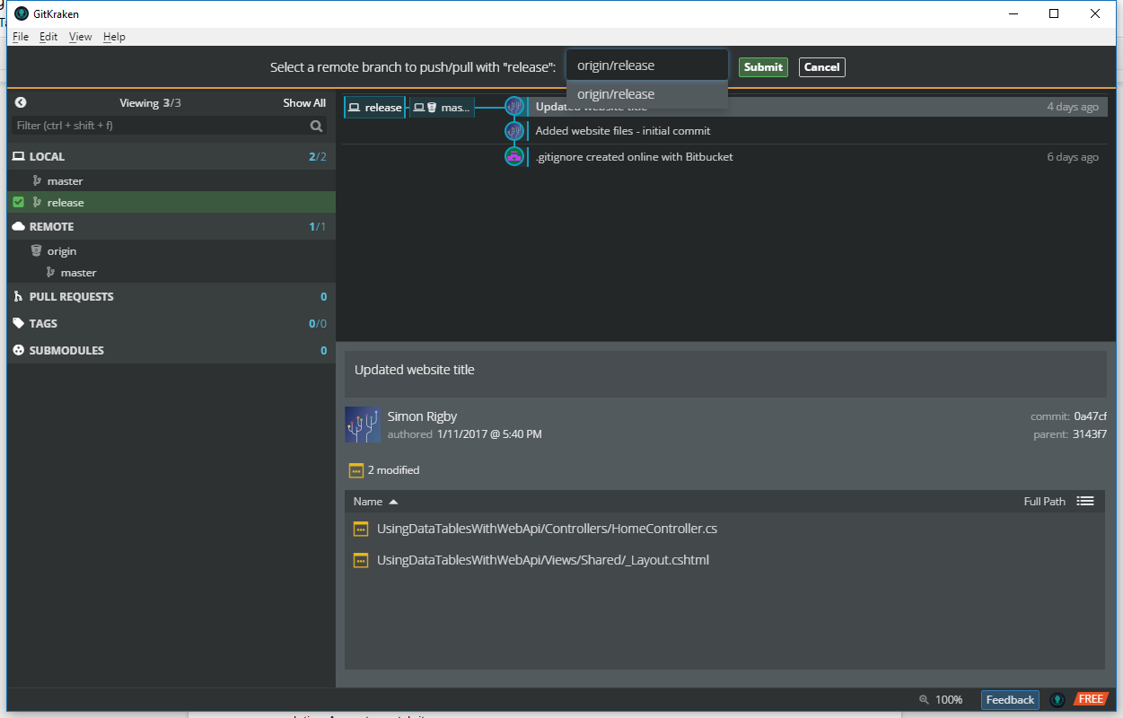
Task: Select the local release branch
Action: [x=171, y=202]
